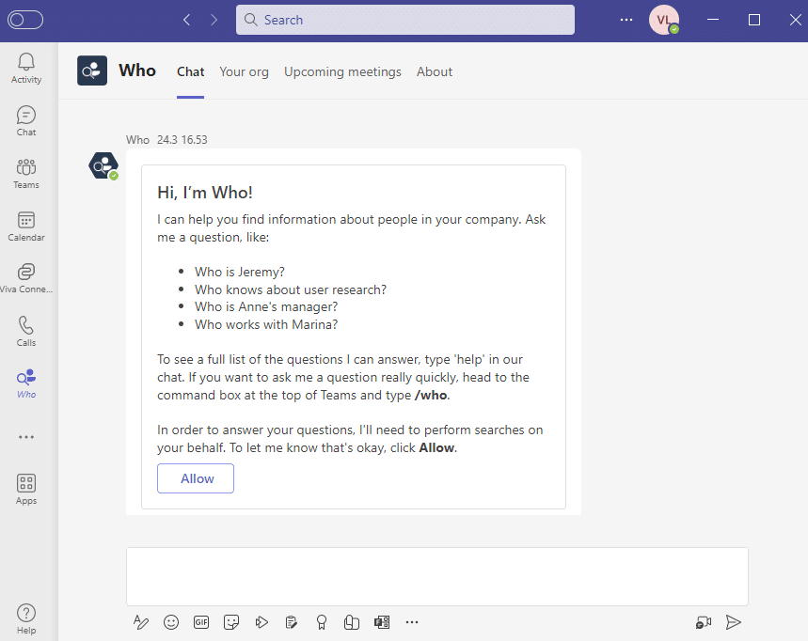Insert a GIF into the message
The image size is (808, 641).
[x=201, y=622]
